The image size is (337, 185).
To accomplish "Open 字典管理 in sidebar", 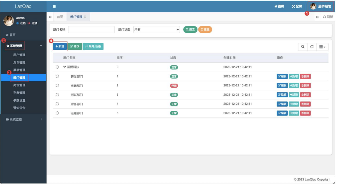I will point(19,93).
